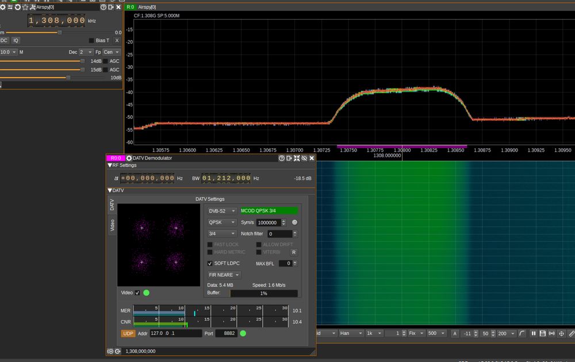Click the Sym/s 1000000 value field

(269, 222)
